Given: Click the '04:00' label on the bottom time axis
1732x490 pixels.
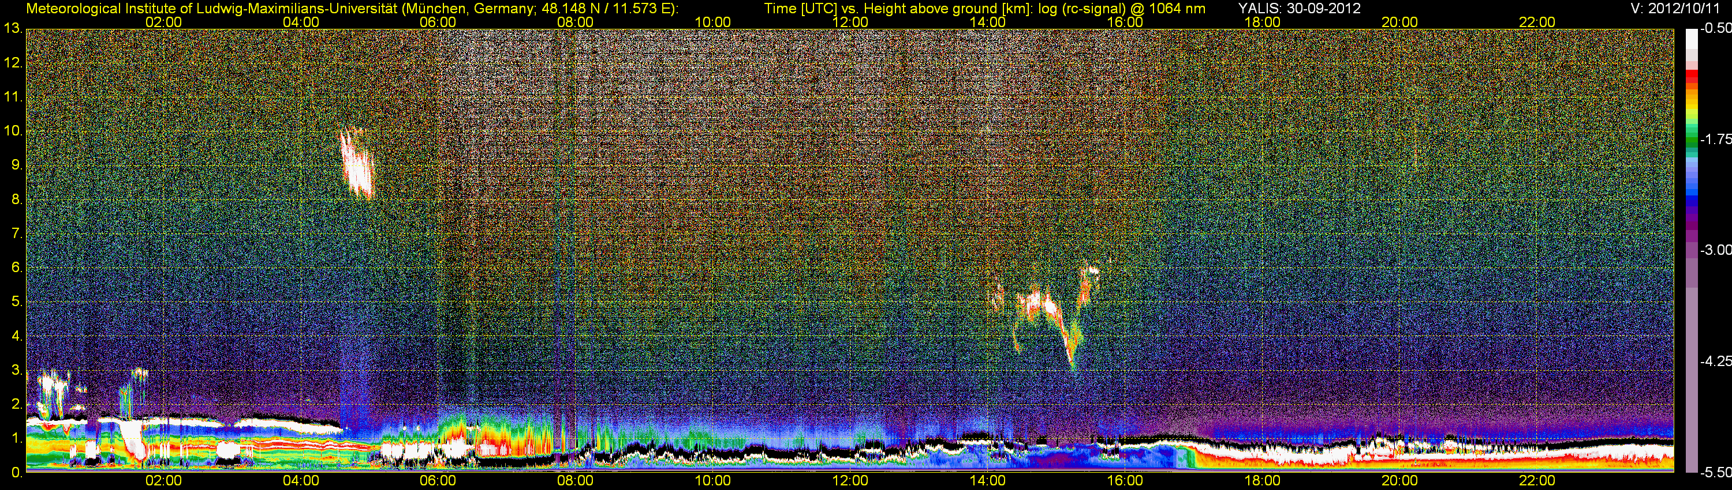Looking at the screenshot, I should coord(301,481).
